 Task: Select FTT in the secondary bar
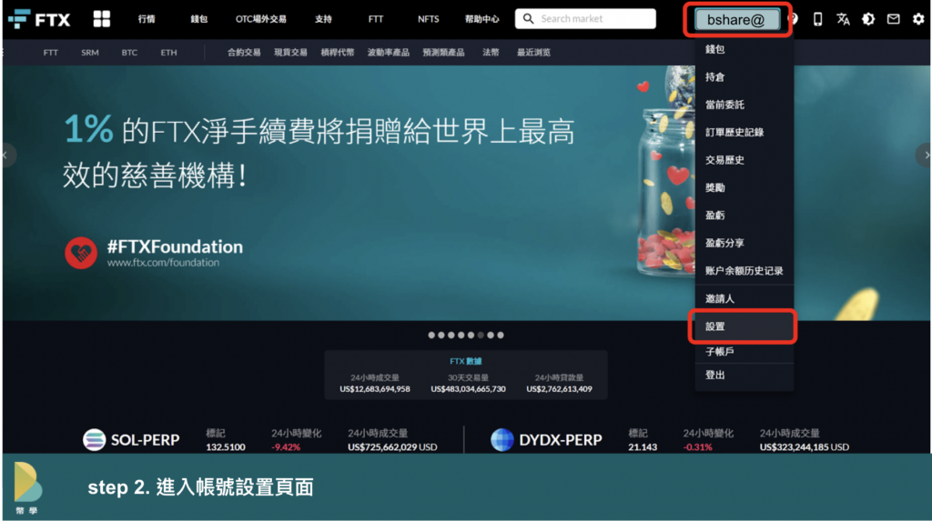(x=51, y=52)
